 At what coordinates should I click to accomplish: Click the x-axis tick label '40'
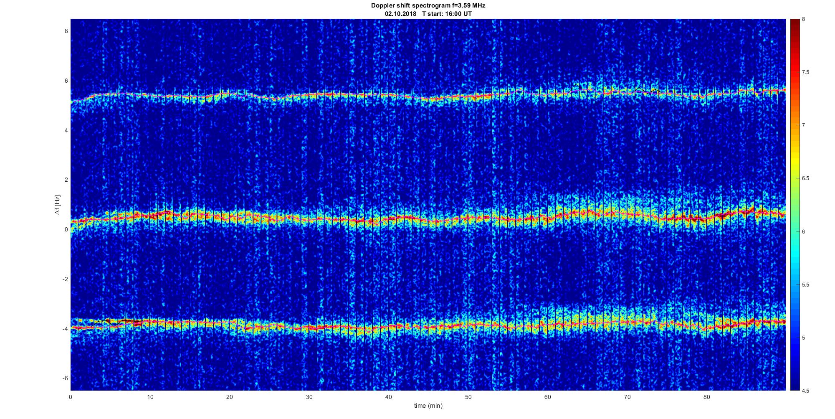tap(389, 397)
